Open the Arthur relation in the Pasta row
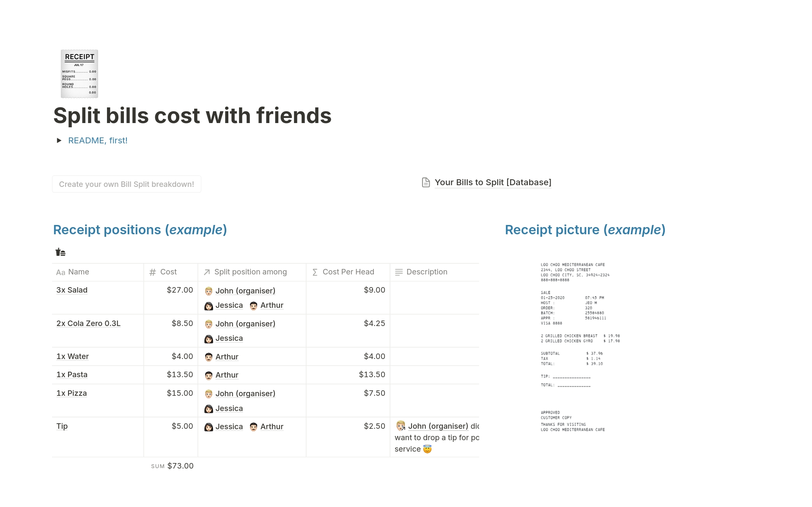Image resolution: width=812 pixels, height=507 pixels. [227, 375]
